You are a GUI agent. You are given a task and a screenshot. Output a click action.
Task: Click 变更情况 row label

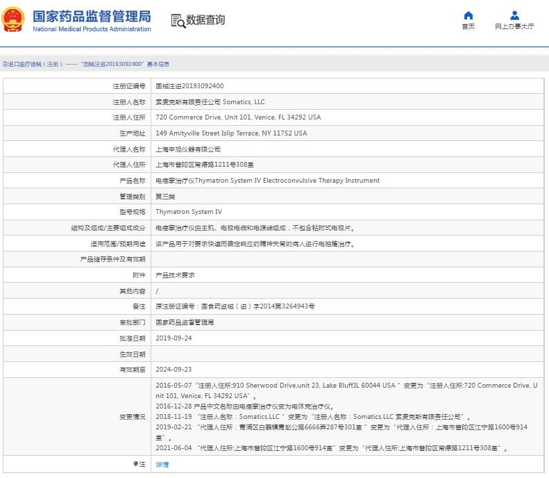click(x=133, y=417)
